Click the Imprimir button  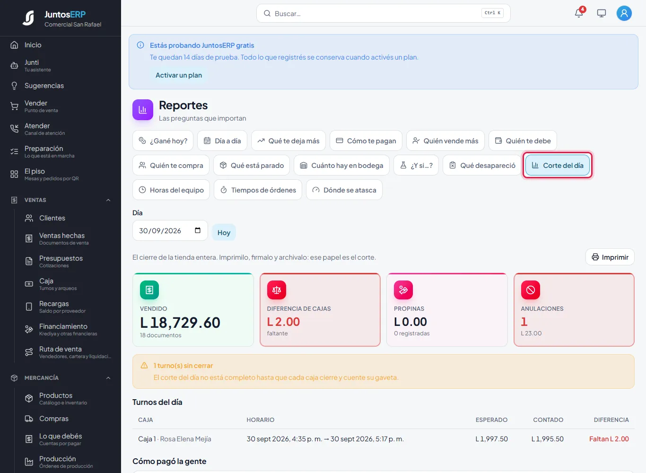(x=610, y=257)
